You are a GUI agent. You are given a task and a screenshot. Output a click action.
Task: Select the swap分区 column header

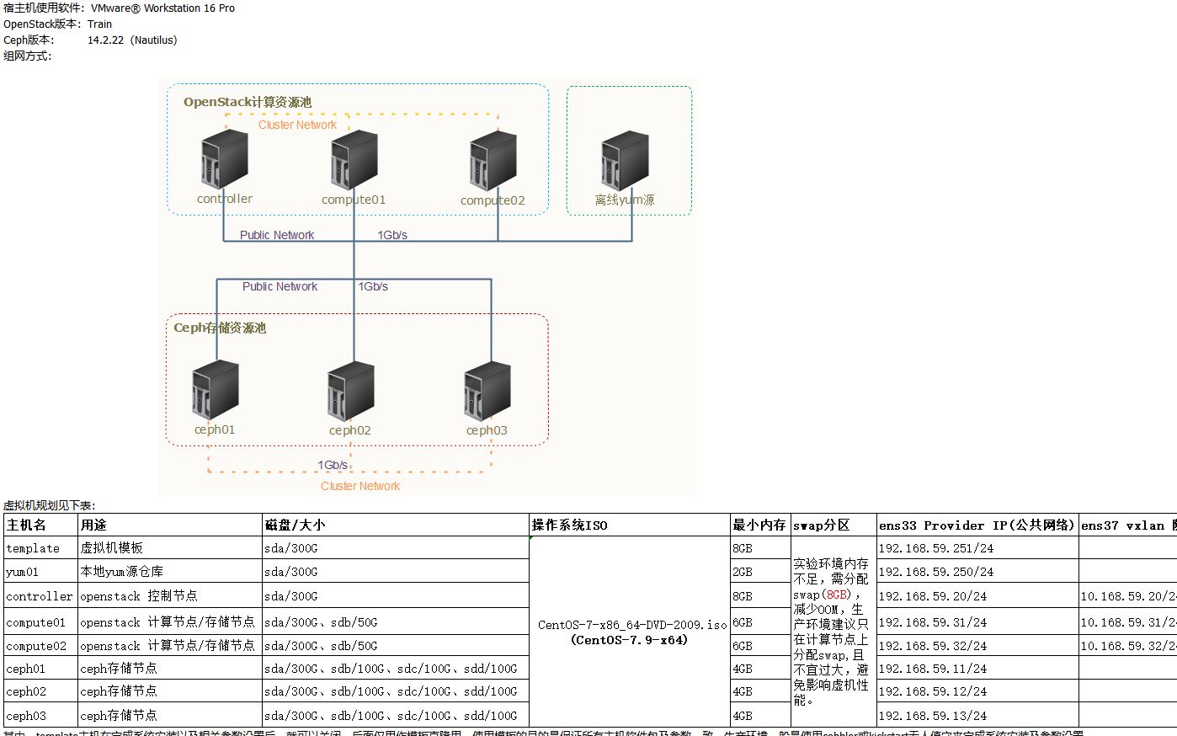pyautogui.click(x=833, y=525)
